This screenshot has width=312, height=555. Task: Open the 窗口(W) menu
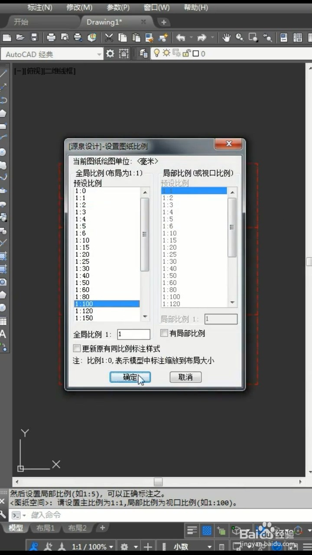click(156, 7)
